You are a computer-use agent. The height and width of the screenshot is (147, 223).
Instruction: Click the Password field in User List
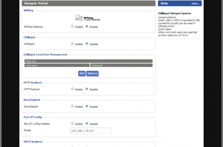121,66
